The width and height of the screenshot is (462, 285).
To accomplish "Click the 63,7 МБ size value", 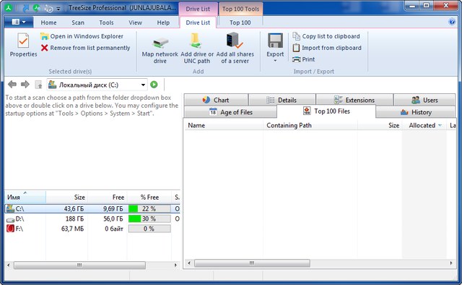I will (72, 229).
